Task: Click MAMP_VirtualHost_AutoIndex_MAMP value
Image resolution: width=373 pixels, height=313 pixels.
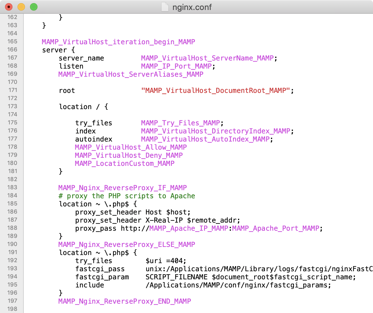Action: tap(205, 139)
